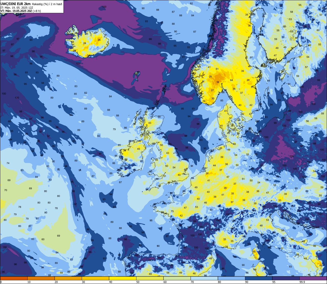Select the indigo 95–99.9 legend swatch
The height and width of the screenshot is (284, 327).
point(286,278)
